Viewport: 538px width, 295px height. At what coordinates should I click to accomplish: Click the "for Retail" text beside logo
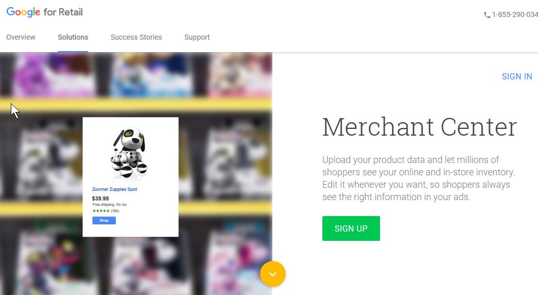(63, 12)
